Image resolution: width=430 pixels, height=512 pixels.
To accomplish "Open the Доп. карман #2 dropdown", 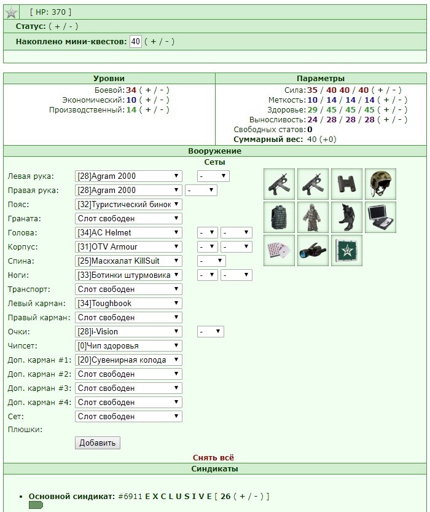I will click(128, 374).
